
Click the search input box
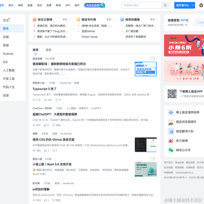tap(142, 6)
